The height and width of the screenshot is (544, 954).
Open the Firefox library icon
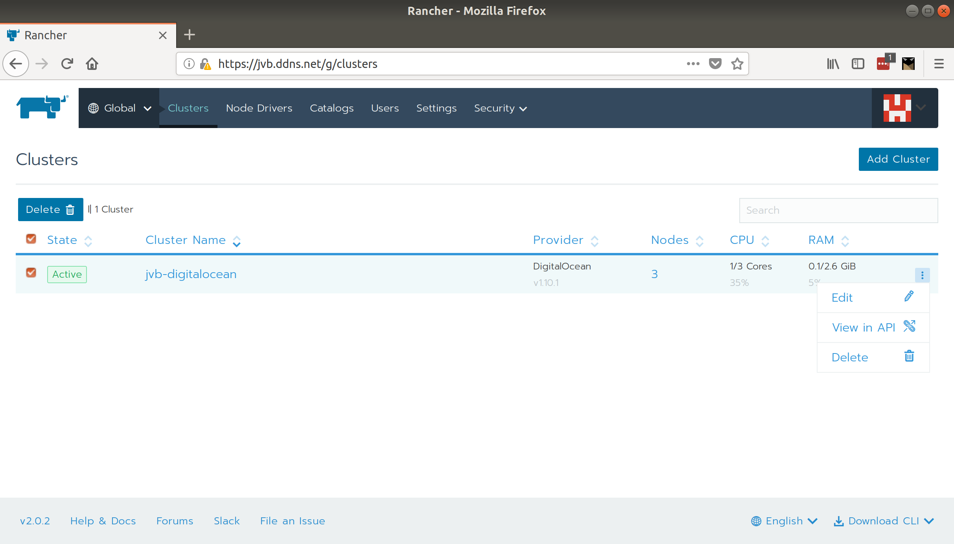pos(833,64)
